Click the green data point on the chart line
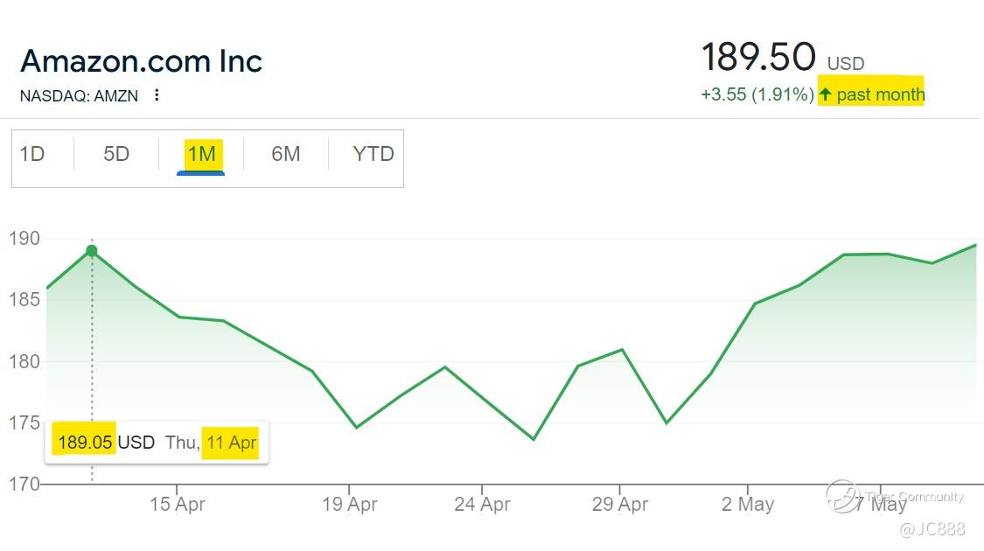This screenshot has height=551, width=984. point(92,251)
